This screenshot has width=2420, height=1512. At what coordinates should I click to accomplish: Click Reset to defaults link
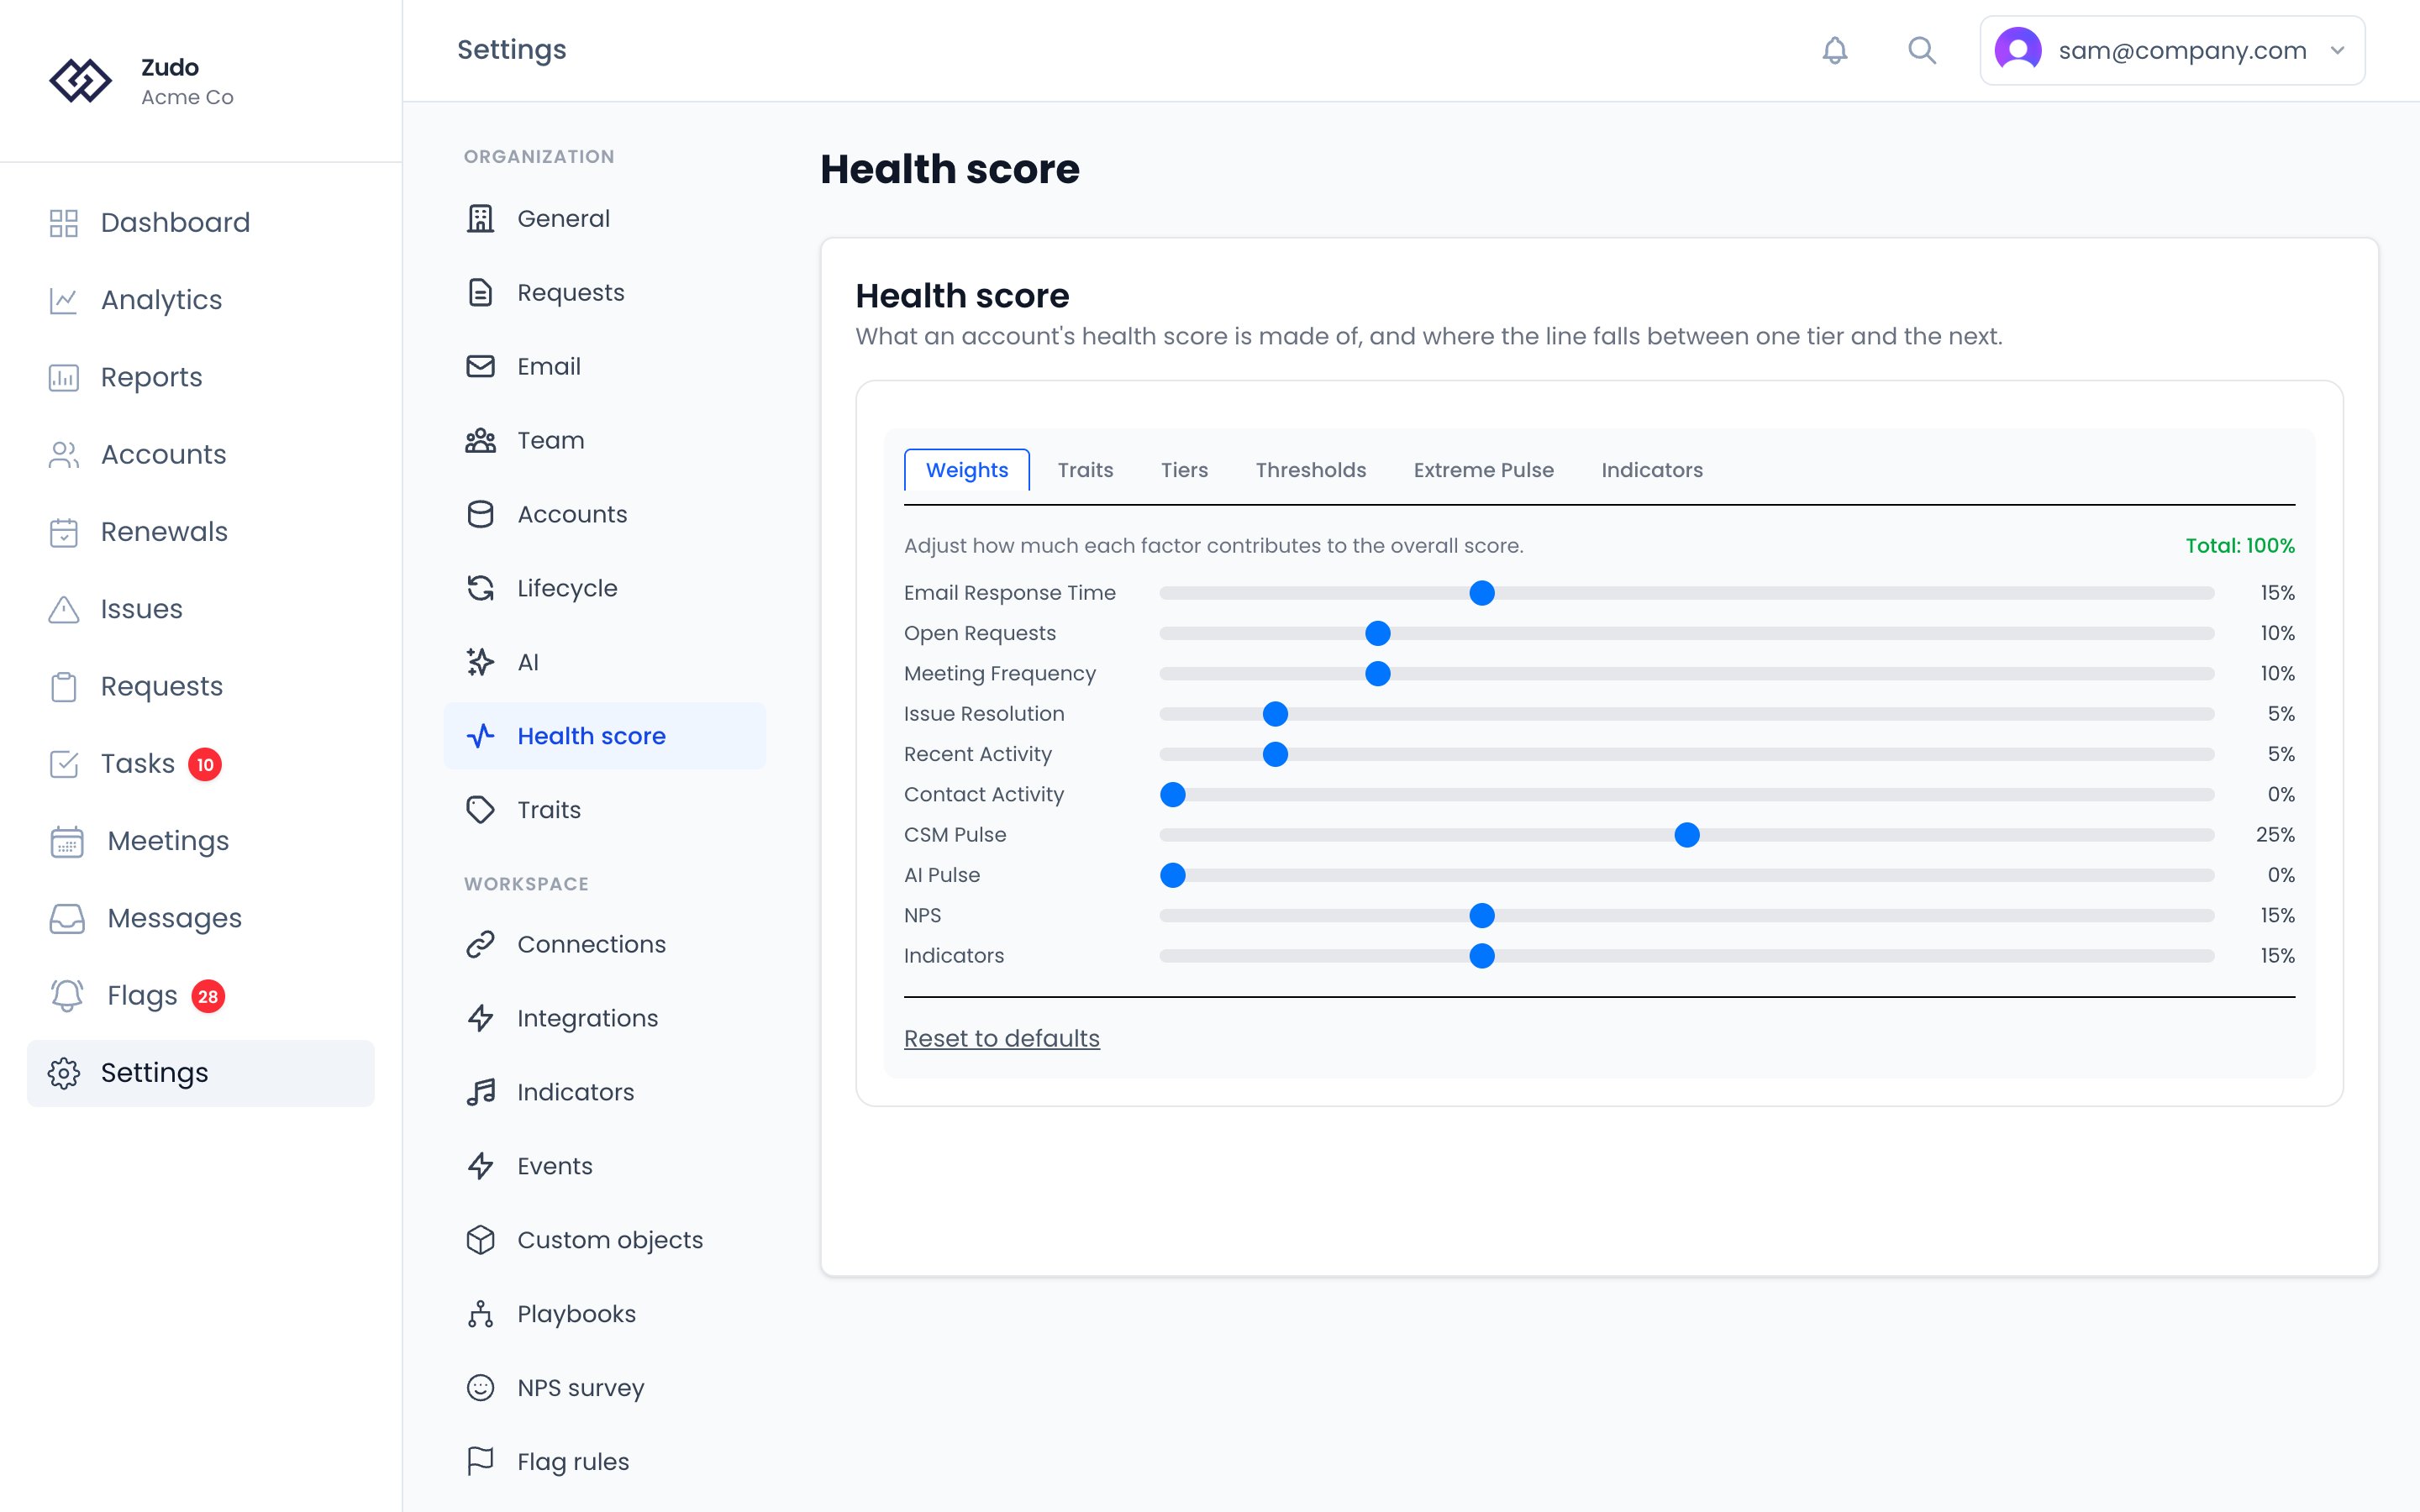1001,1039
